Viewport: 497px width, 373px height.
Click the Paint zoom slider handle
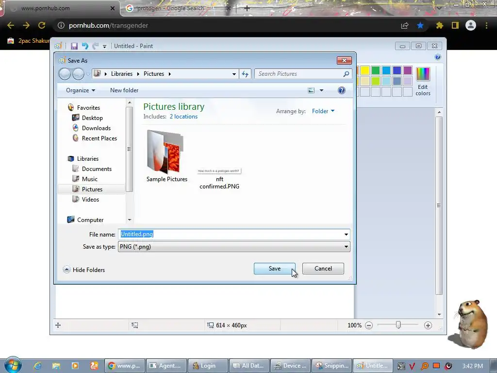398,325
